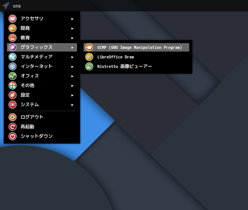Expand the マルチメディア submenu arrow
The height and width of the screenshot is (210, 248).
coord(72,57)
